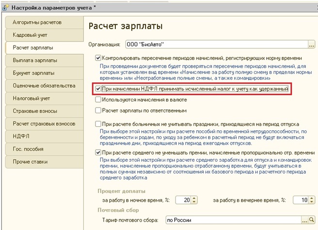Click the night work percentage field
This screenshot has height=230, width=318.
click(183, 200)
